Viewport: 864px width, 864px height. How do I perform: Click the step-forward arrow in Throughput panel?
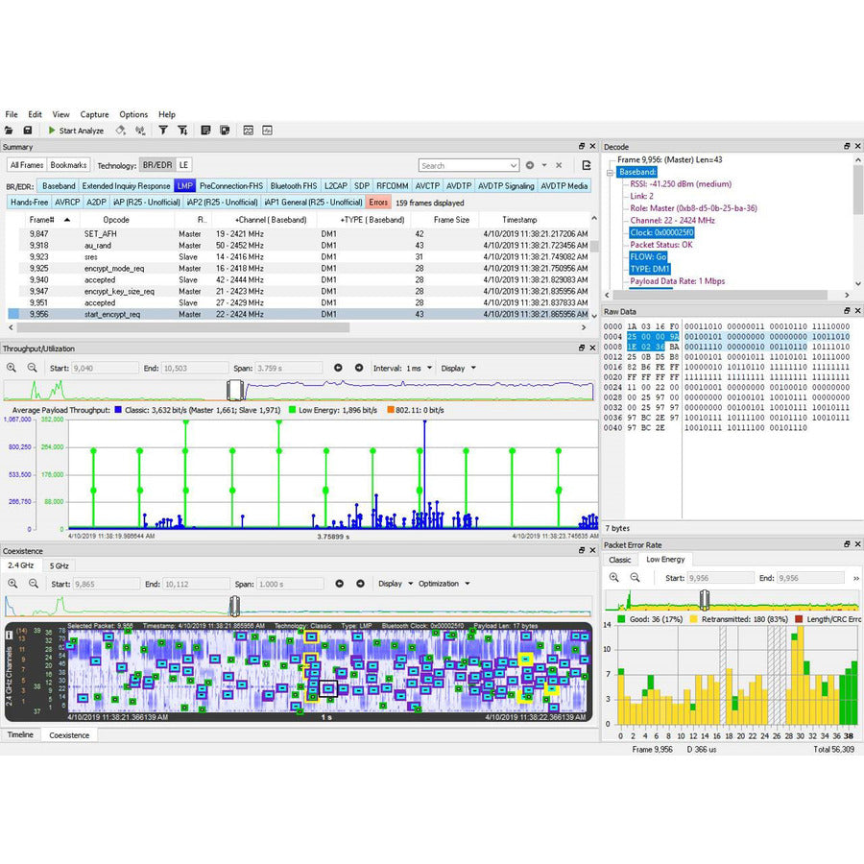[x=359, y=367]
